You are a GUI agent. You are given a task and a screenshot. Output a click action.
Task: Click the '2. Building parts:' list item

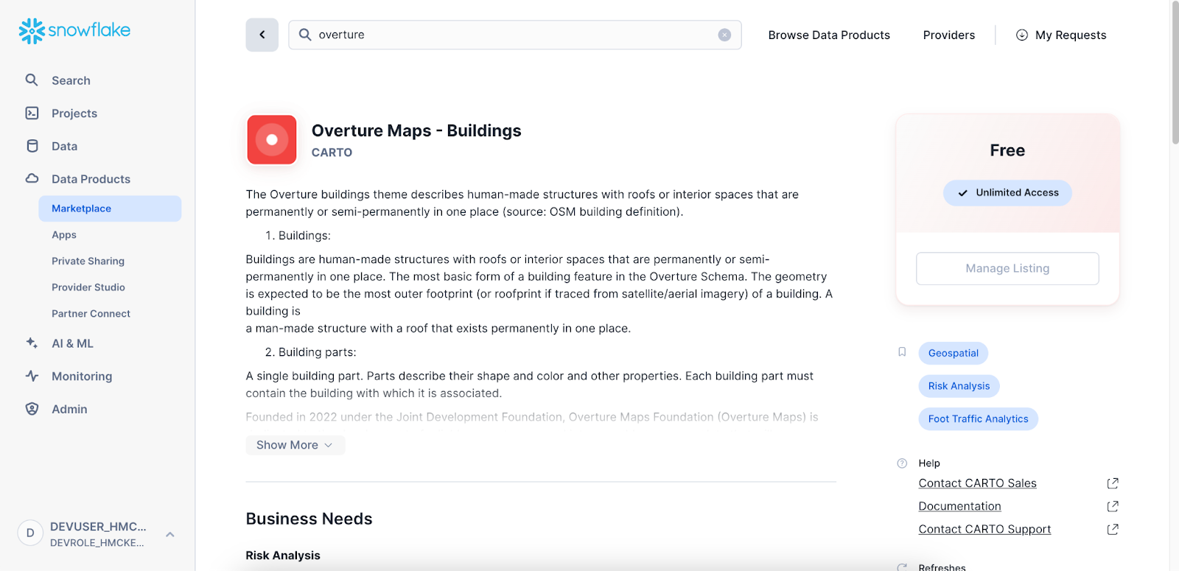(x=310, y=352)
